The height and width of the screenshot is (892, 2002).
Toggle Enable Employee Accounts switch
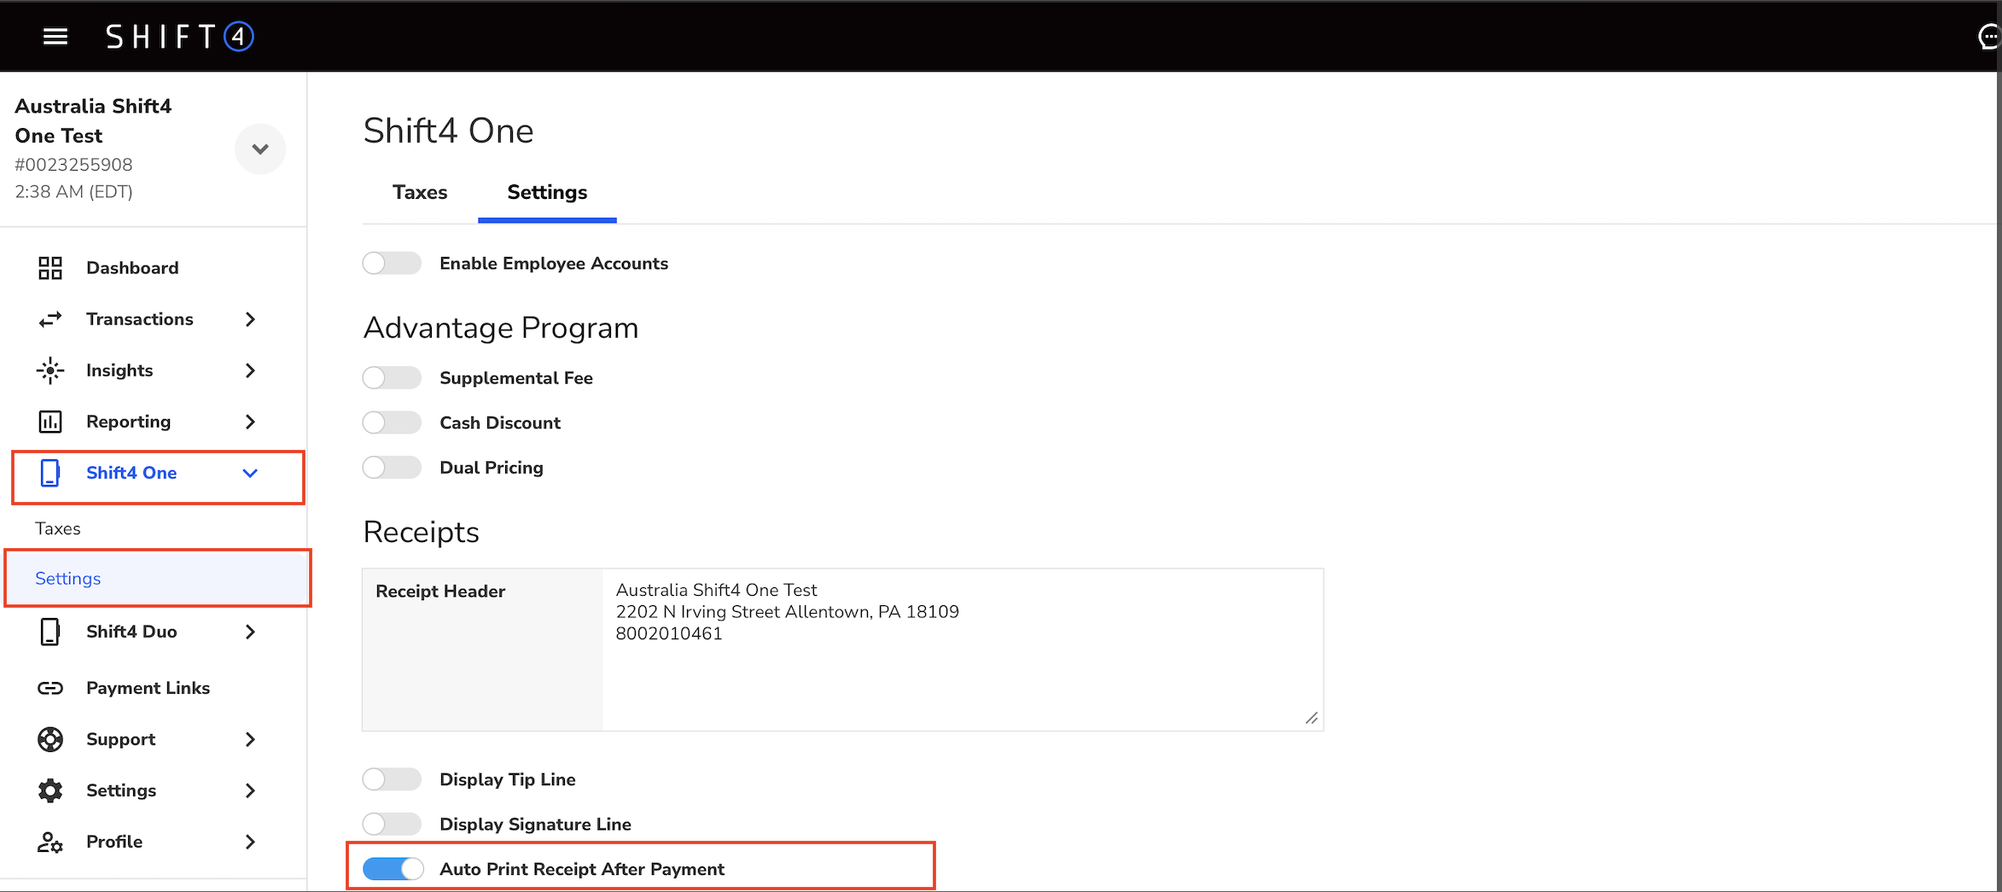click(392, 263)
